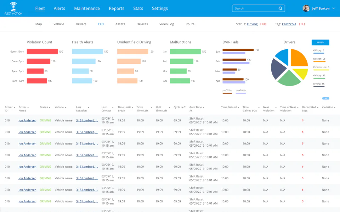Switch to the Reports menu
This screenshot has width=340, height=212.
[x=117, y=8]
